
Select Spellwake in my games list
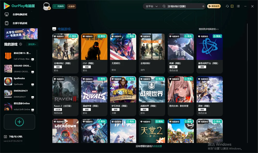(19, 81)
